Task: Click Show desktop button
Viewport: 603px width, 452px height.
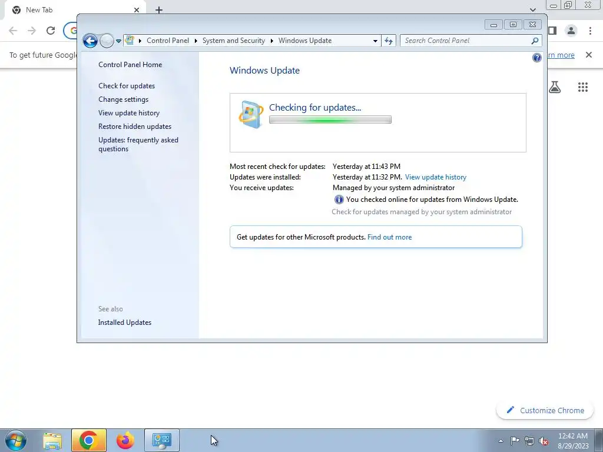Action: click(599, 440)
